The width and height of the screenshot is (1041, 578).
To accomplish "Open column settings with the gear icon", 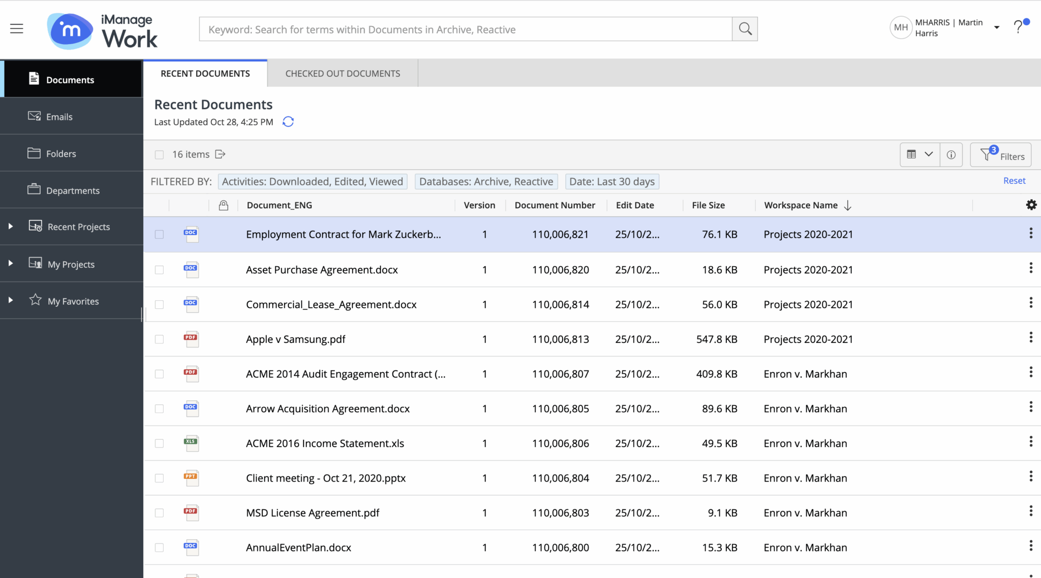I will pos(1031,205).
